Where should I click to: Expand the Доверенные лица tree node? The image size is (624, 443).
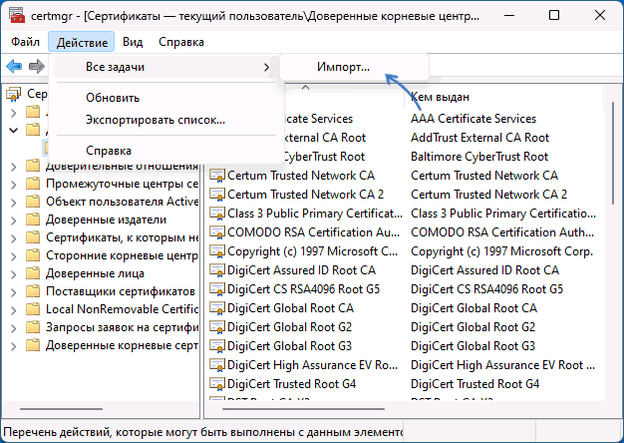(14, 273)
